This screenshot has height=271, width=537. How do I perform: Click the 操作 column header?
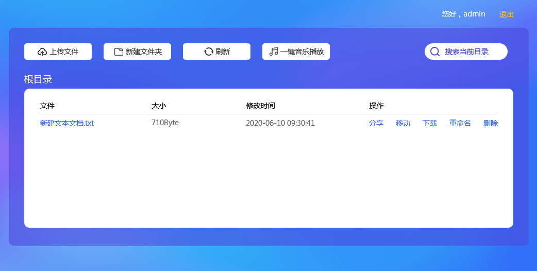pos(376,106)
